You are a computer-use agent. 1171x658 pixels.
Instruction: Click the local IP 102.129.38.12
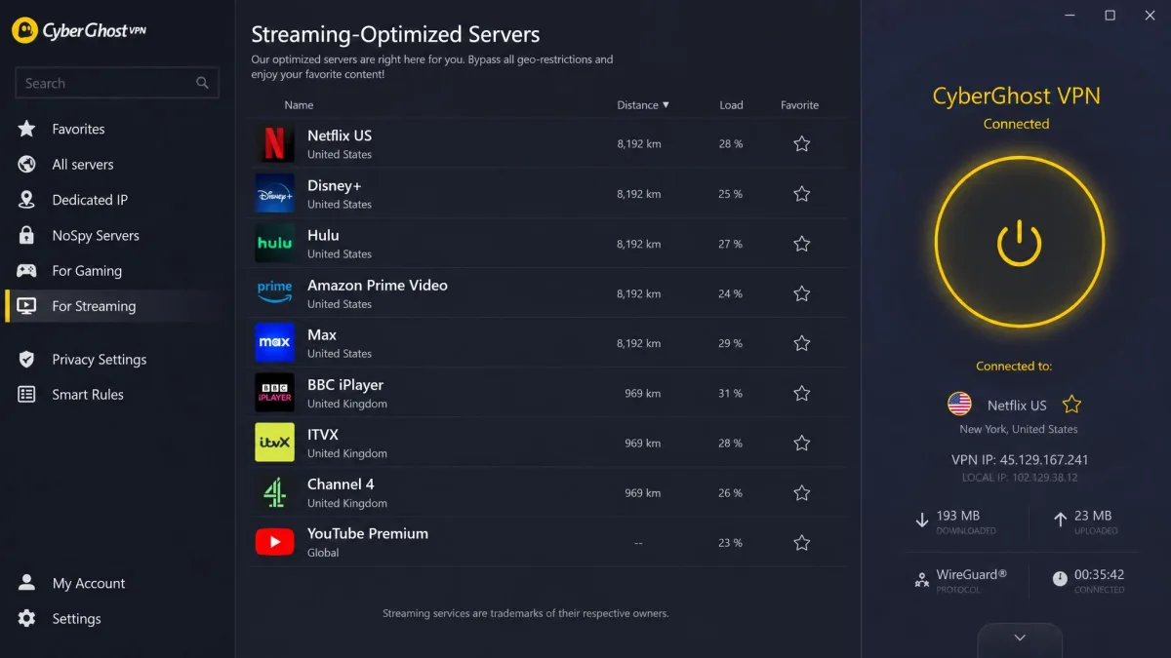tap(1020, 478)
